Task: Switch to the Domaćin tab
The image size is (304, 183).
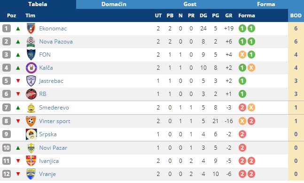Action: (x=114, y=4)
